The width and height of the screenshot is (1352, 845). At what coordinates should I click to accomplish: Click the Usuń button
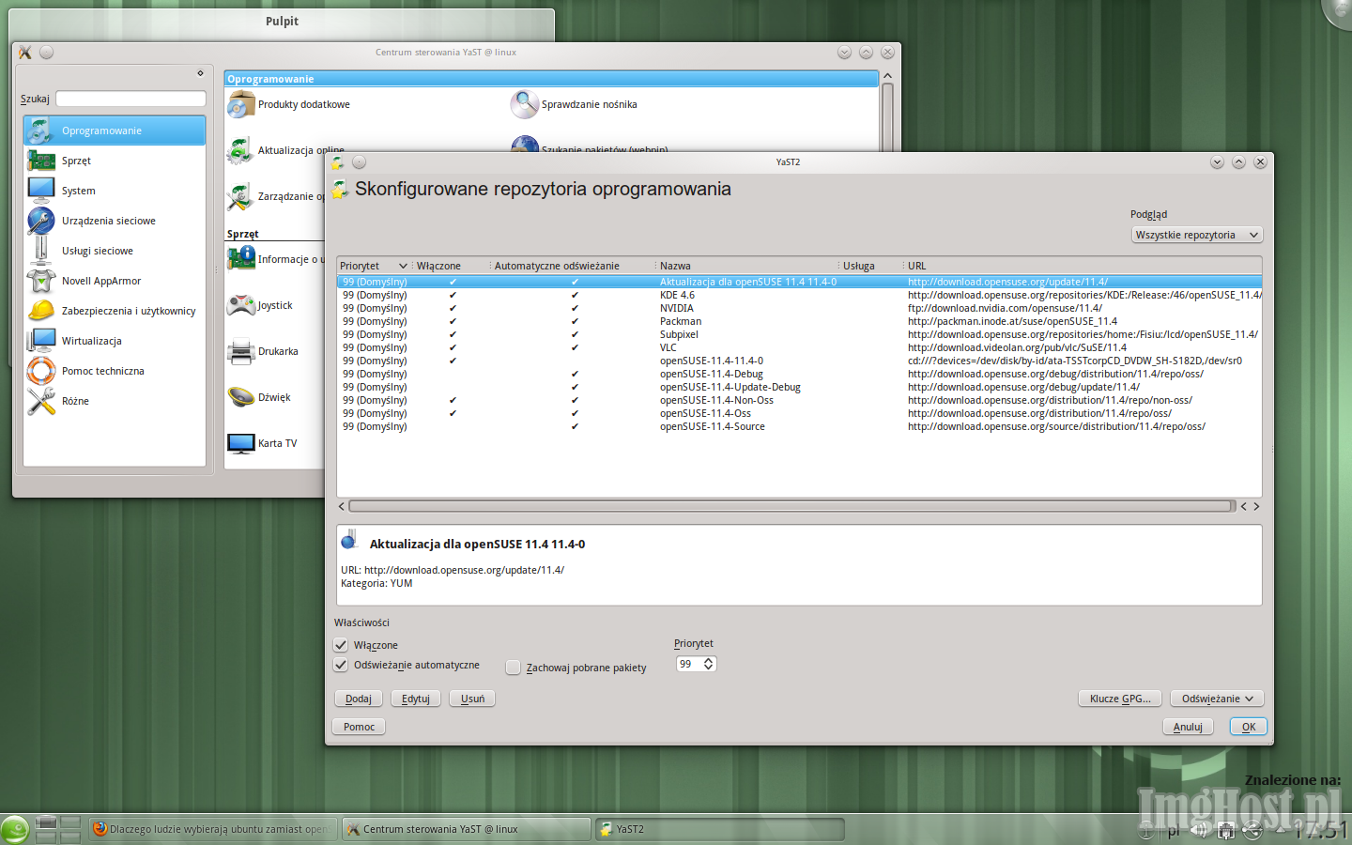473,699
